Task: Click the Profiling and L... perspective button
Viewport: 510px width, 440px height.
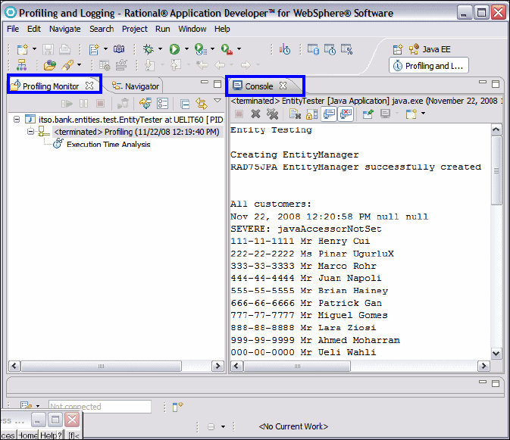Action: [x=429, y=66]
